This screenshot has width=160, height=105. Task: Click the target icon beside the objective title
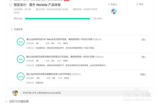(x=11, y=5)
